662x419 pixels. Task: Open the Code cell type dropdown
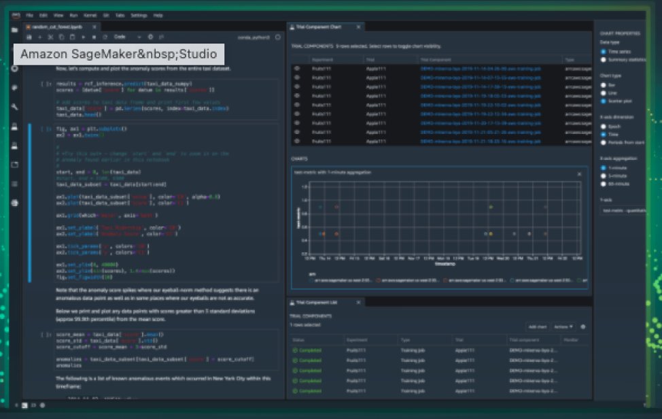point(127,37)
